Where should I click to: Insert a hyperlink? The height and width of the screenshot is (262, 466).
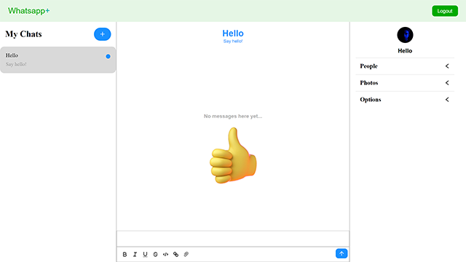[176, 254]
